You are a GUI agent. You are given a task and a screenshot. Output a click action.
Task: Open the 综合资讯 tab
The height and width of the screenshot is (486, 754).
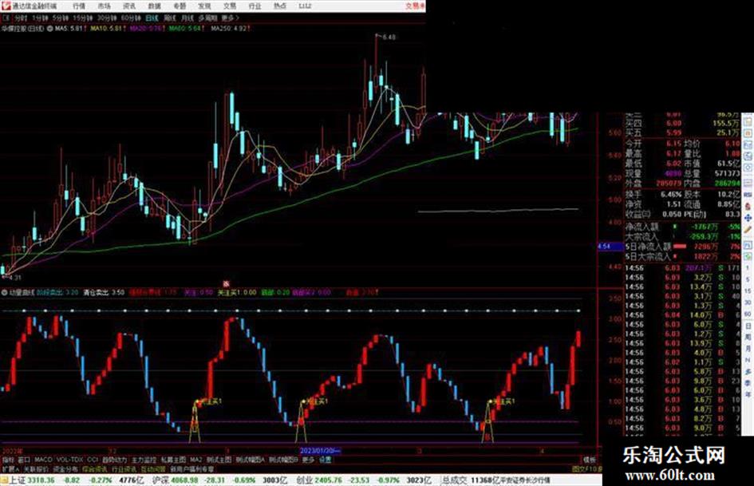pyautogui.click(x=95, y=468)
